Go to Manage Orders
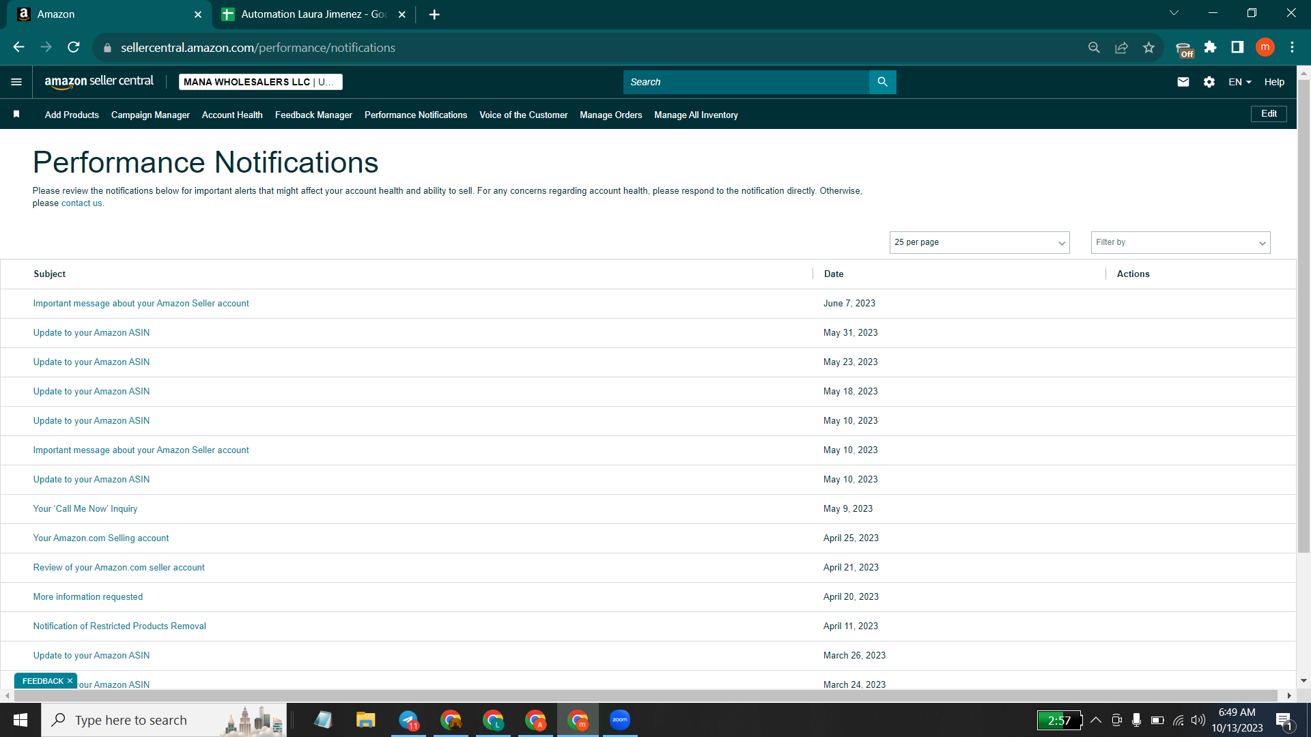The height and width of the screenshot is (737, 1311). pos(611,115)
